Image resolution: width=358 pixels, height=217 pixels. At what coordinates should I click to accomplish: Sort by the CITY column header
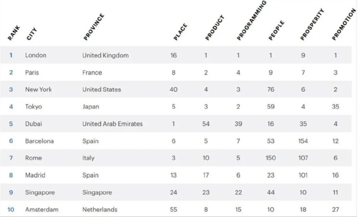(x=31, y=34)
